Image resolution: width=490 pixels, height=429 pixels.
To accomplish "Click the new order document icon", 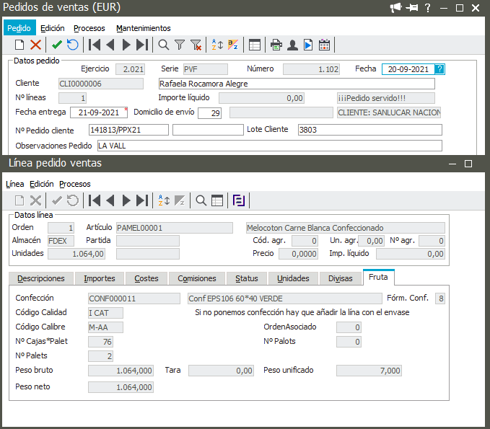I will tap(19, 45).
